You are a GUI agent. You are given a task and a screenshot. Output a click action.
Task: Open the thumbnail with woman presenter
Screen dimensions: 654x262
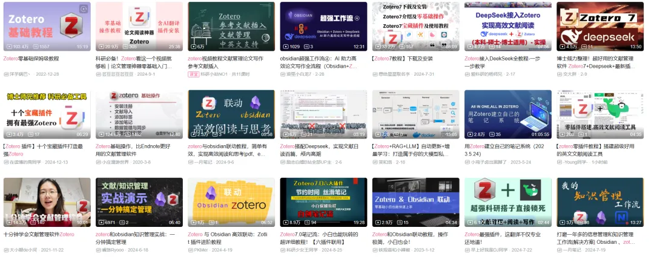click(x=47, y=203)
